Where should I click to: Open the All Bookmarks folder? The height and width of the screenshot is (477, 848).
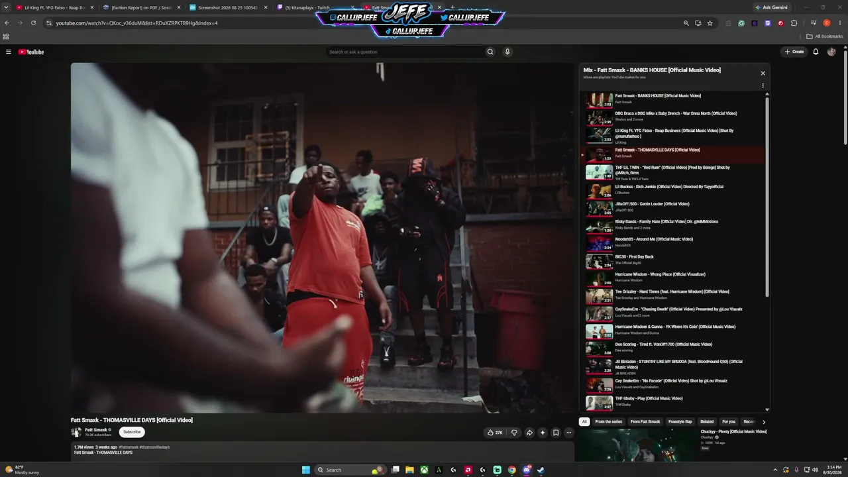click(825, 36)
